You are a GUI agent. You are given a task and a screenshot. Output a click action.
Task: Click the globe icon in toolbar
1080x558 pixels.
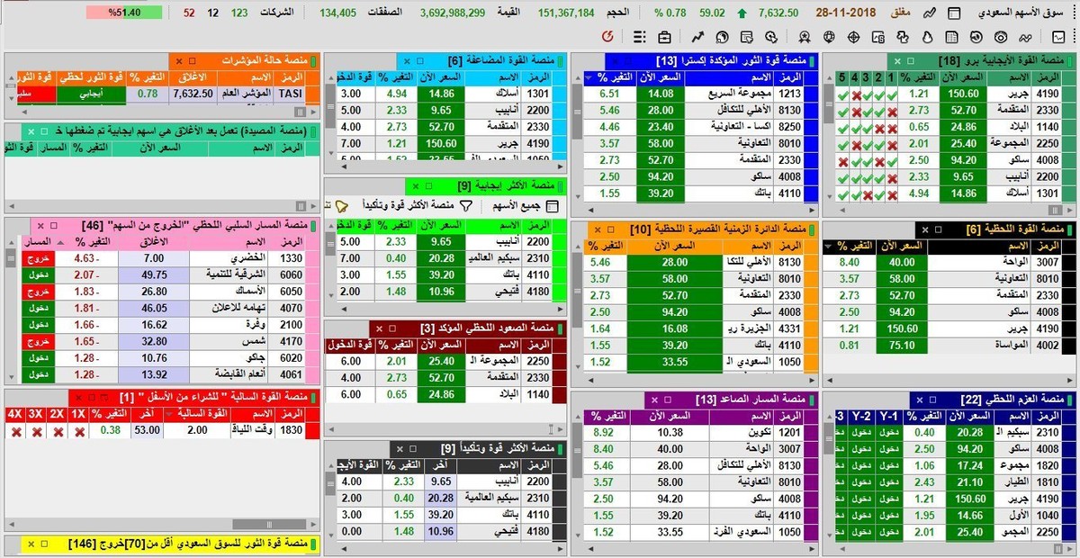click(x=828, y=36)
